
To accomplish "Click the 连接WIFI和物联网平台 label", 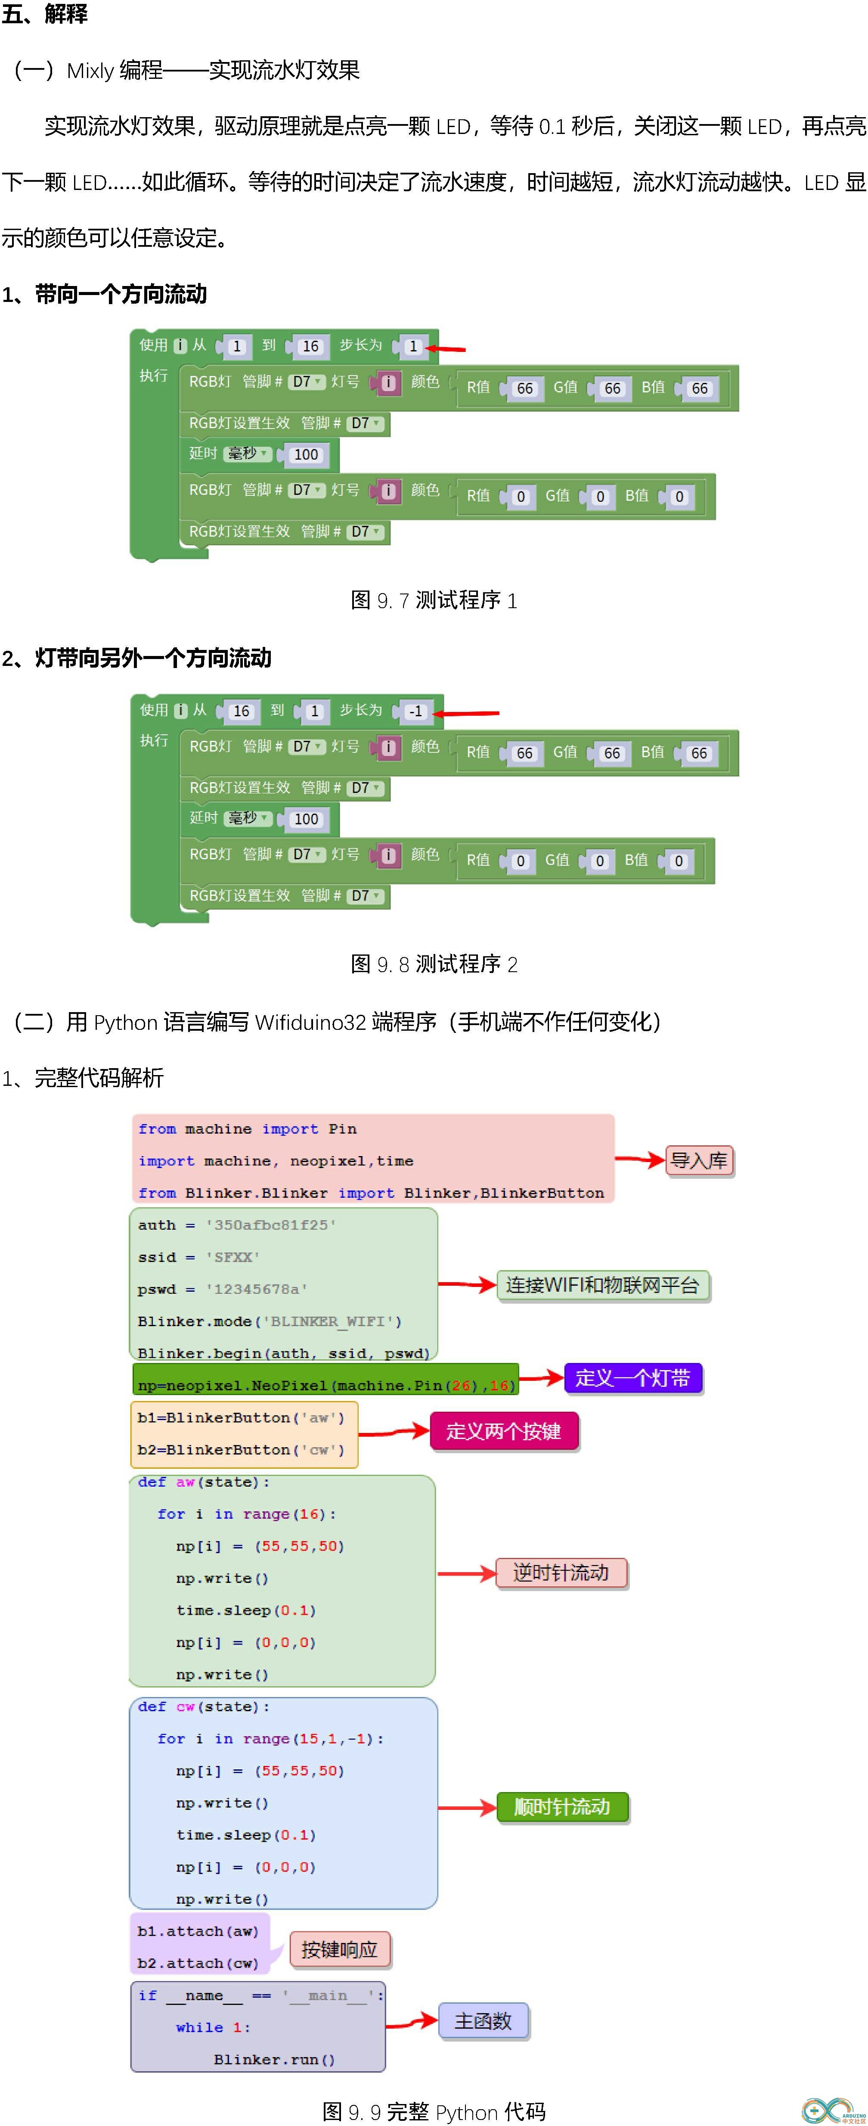I will [602, 1286].
